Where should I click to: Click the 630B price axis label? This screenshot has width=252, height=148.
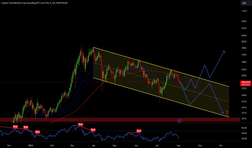point(244,76)
